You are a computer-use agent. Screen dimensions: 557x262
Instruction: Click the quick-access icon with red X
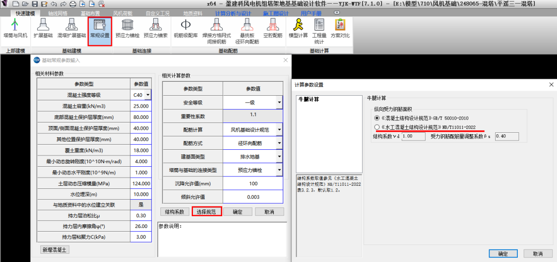(x=101, y=4)
